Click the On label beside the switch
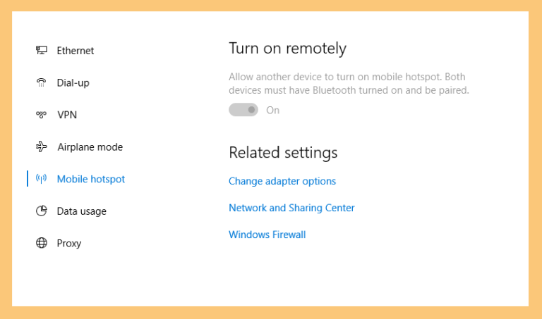The width and height of the screenshot is (542, 319). point(272,110)
